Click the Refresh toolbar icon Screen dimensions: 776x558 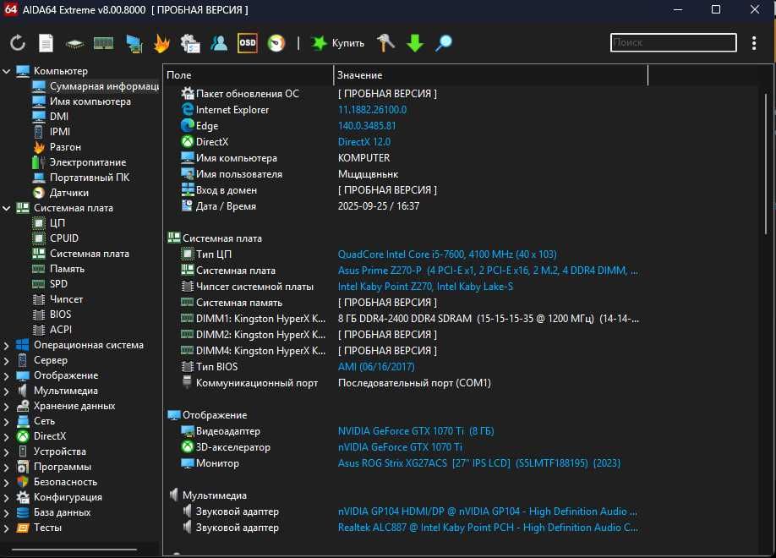pyautogui.click(x=18, y=43)
